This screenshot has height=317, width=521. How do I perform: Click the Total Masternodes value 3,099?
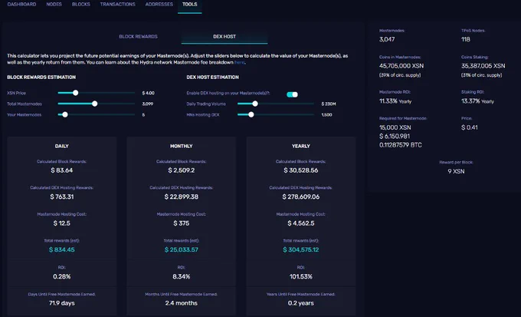pyautogui.click(x=148, y=104)
